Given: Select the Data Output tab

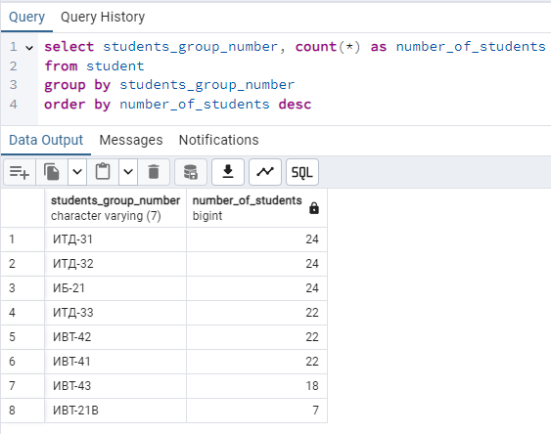Looking at the screenshot, I should 46,140.
